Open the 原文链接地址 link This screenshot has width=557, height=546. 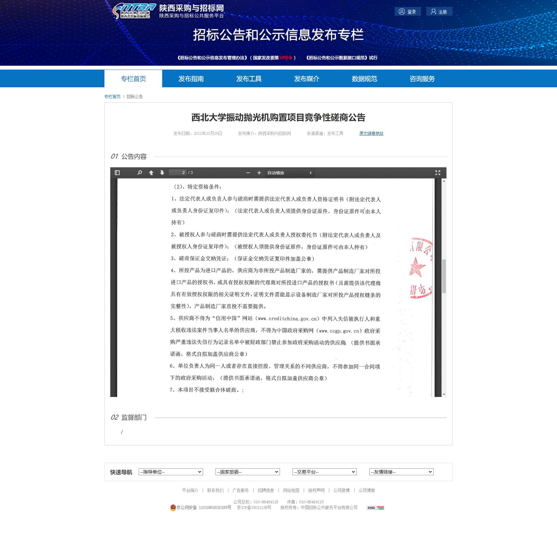[x=371, y=133]
